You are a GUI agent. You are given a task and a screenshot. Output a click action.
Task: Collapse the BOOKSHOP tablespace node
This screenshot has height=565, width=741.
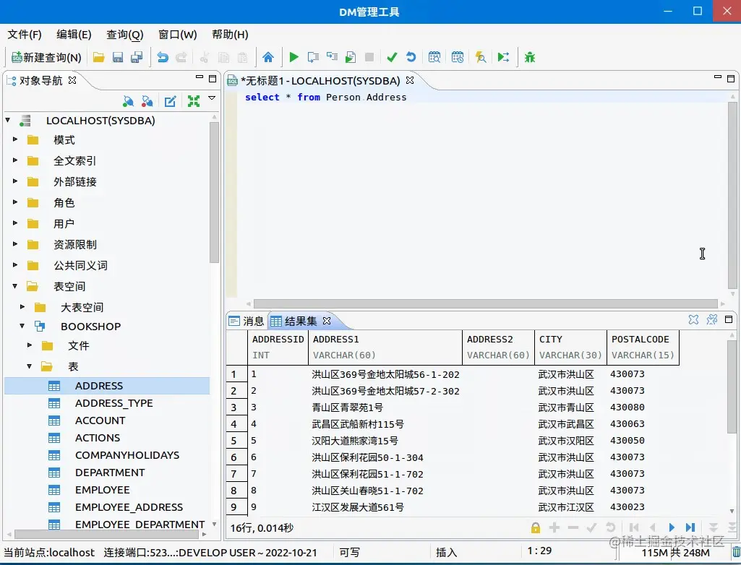click(22, 326)
